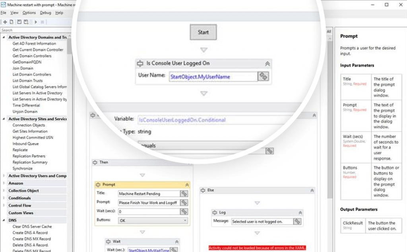Open the Options menu
This screenshot has height=252, width=407.
click(29, 13)
